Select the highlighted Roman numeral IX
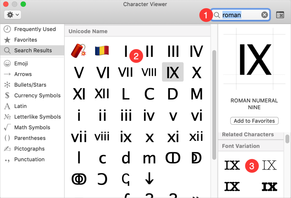The height and width of the screenshot is (198, 291). [x=173, y=72]
